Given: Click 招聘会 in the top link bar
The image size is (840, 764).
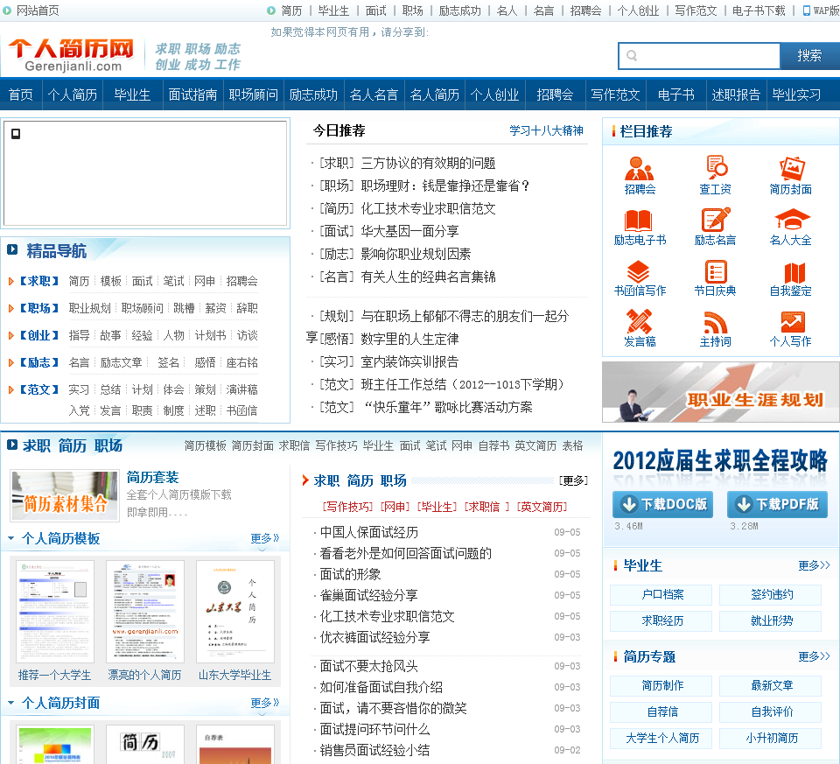Looking at the screenshot, I should (585, 11).
